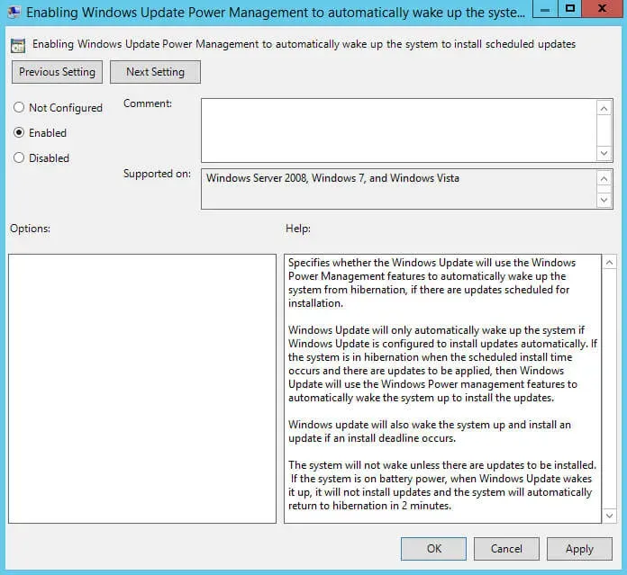This screenshot has width=627, height=575.
Task: Click the Supported on text 'Windows Server 2008, Windows 7, and Windows Vista'
Action: pos(332,178)
